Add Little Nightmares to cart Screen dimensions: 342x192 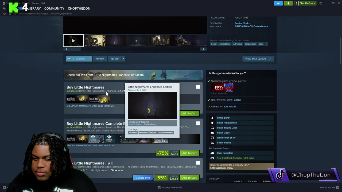189,113
